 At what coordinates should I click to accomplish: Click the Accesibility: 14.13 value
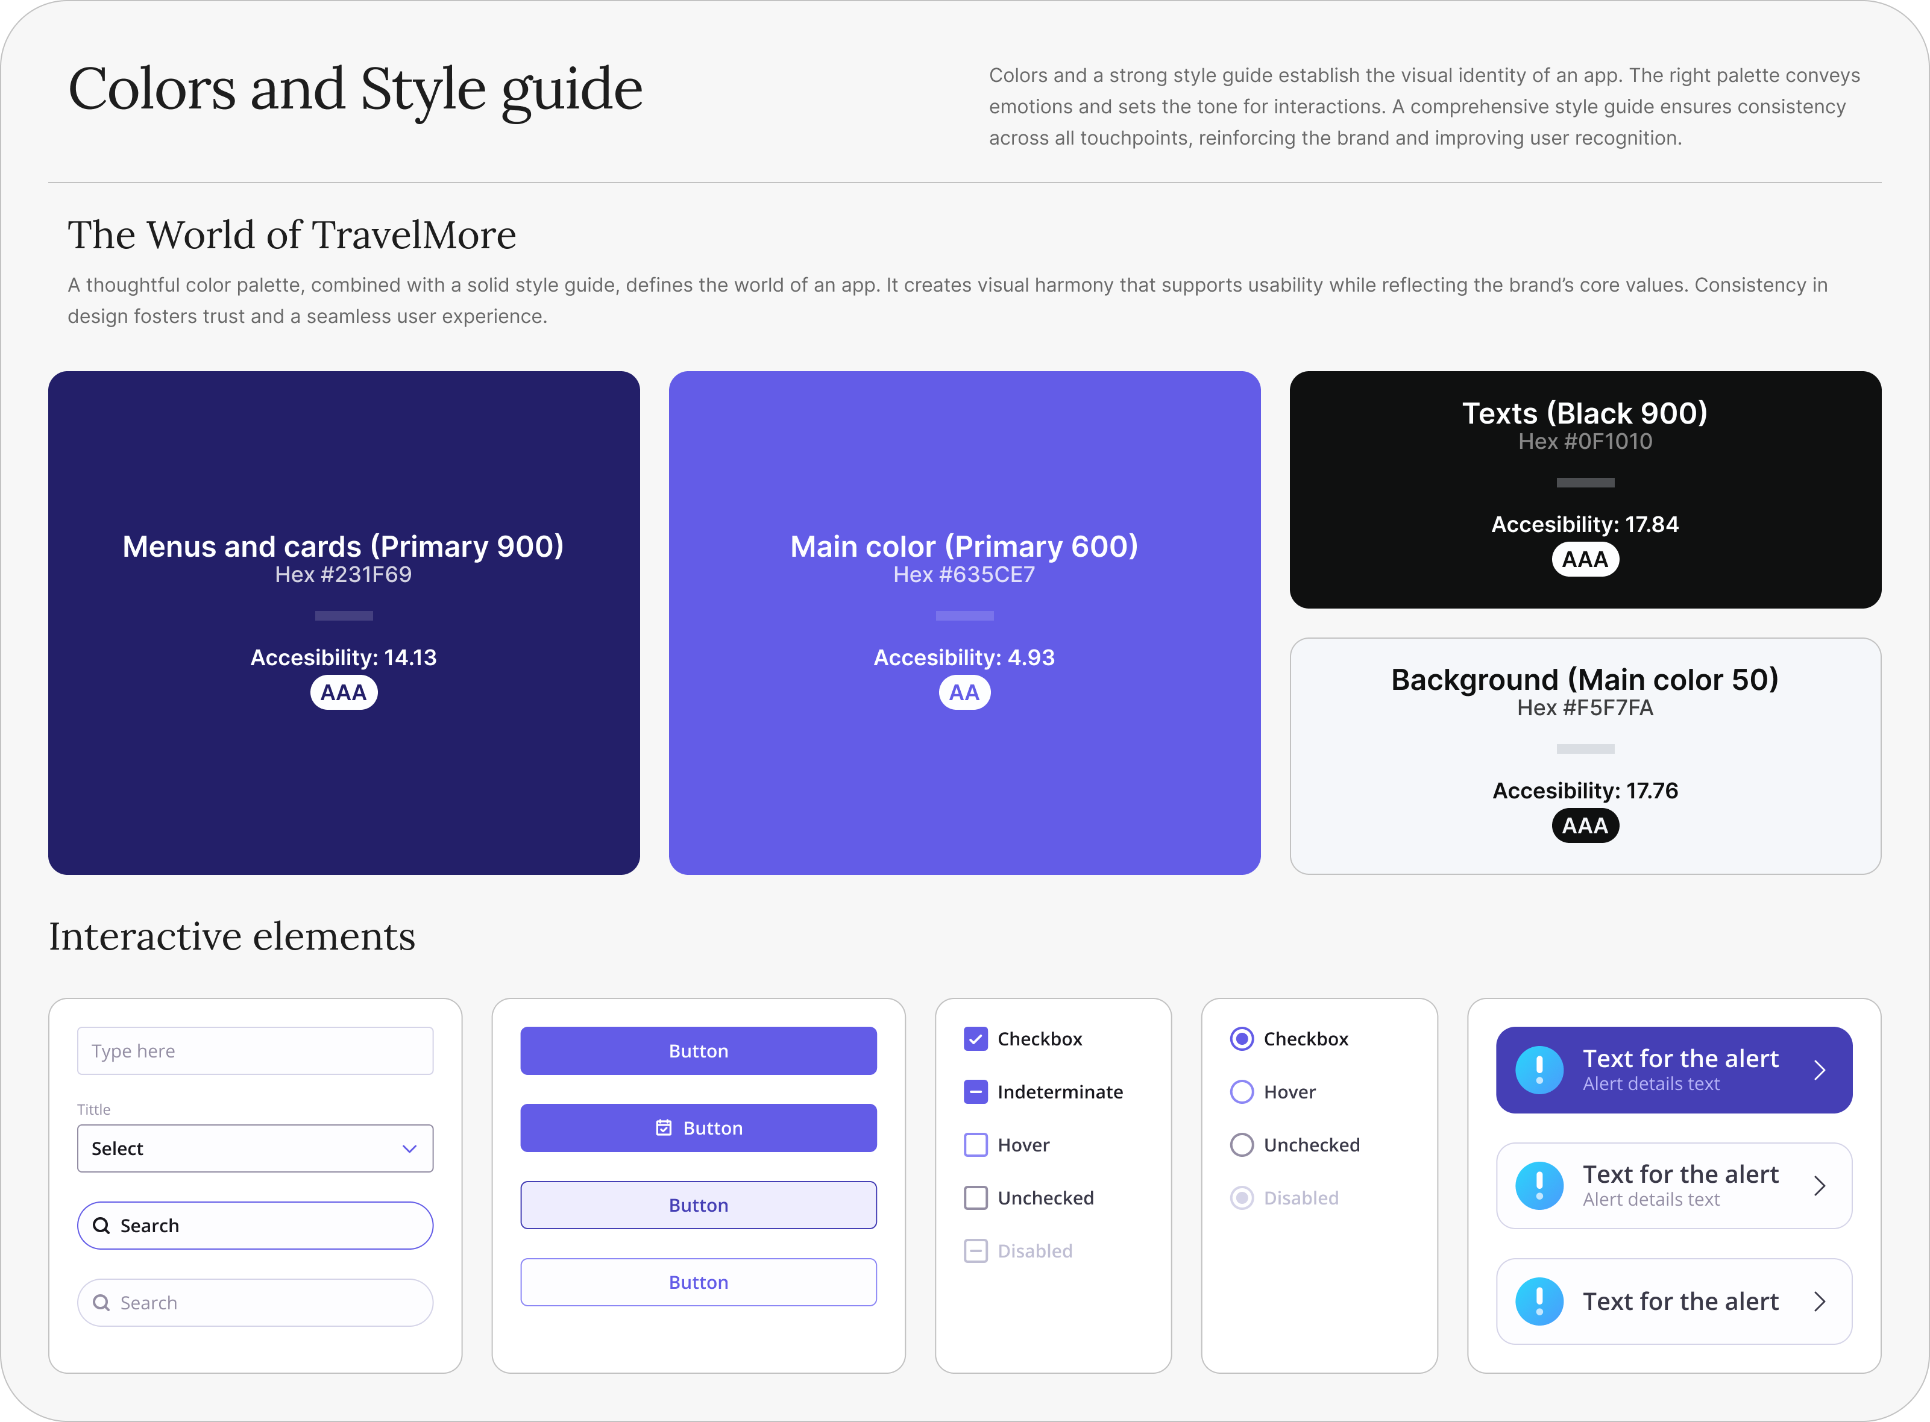click(x=344, y=657)
